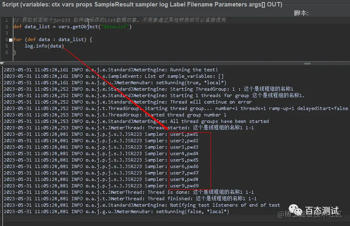Click the '脚本:' label
The height and width of the screenshot is (226, 350).
point(301,13)
